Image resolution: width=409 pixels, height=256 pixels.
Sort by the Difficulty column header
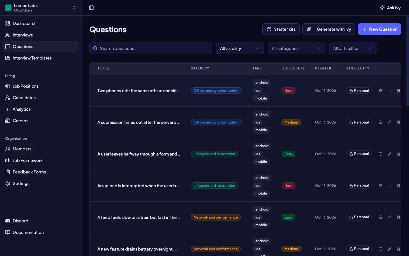click(293, 68)
